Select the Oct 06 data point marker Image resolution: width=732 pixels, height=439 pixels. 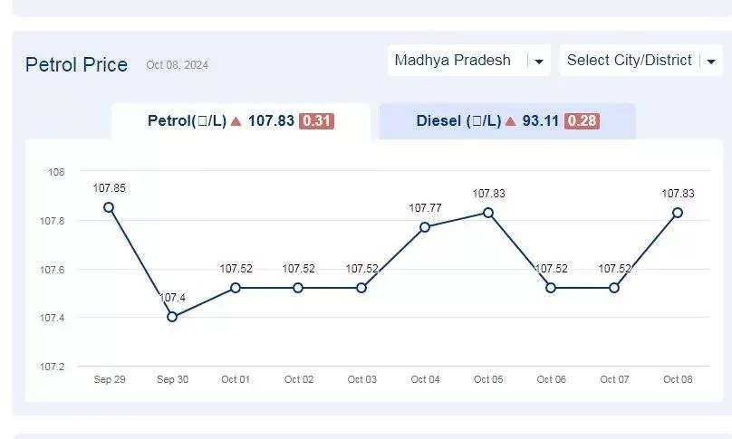[x=551, y=288]
